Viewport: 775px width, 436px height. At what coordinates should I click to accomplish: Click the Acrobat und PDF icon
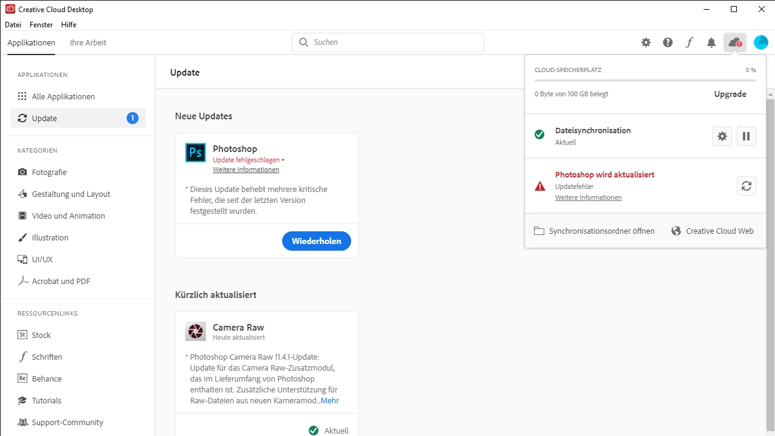click(22, 281)
